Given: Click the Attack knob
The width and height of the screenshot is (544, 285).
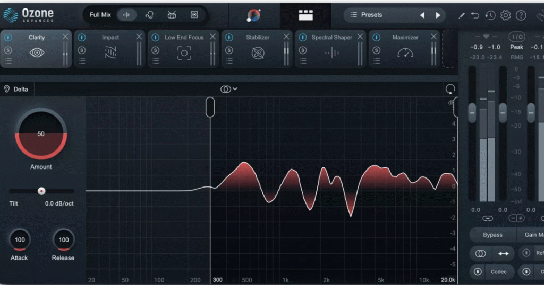Looking at the screenshot, I should pos(20,239).
